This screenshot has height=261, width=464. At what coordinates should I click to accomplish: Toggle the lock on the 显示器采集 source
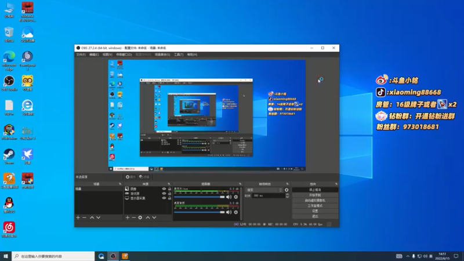tap(169, 198)
